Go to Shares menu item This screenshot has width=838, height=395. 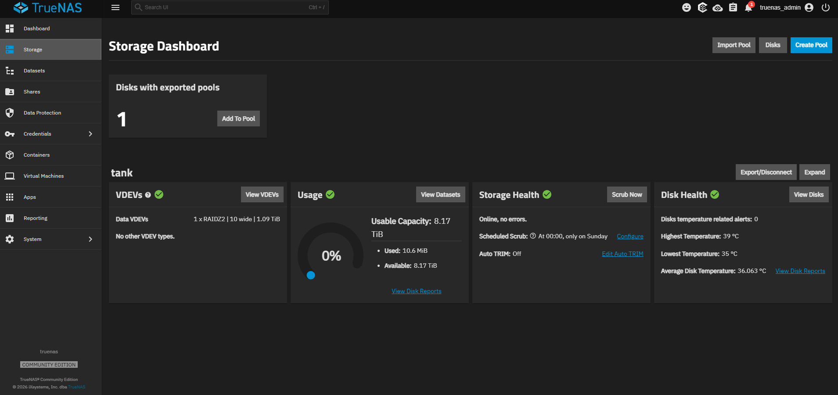(50, 92)
